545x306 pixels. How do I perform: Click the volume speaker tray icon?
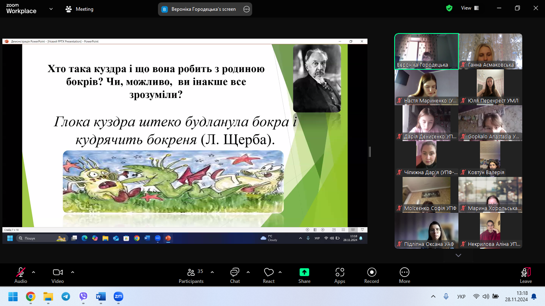pos(486,297)
